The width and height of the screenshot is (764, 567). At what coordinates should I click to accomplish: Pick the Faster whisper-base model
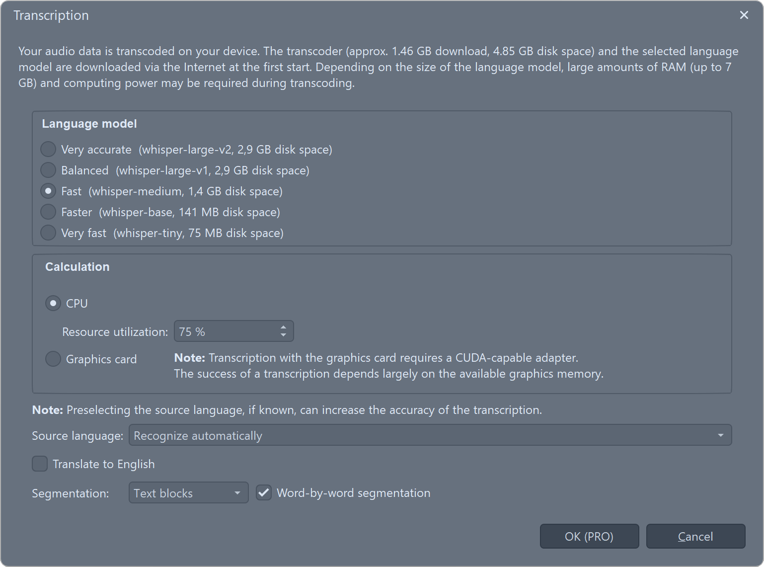pyautogui.click(x=48, y=212)
